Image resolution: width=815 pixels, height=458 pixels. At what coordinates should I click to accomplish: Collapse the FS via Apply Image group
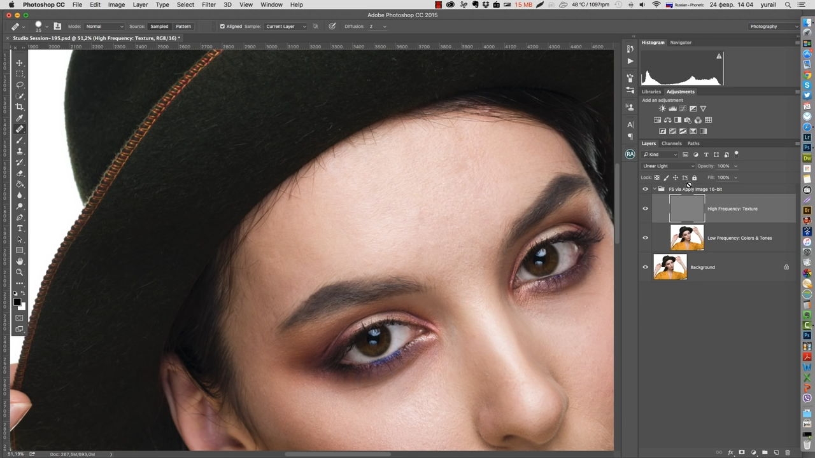(x=654, y=189)
